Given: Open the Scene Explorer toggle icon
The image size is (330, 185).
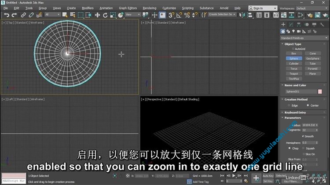Looking at the screenshot, I should pyautogui.click(x=259, y=15).
